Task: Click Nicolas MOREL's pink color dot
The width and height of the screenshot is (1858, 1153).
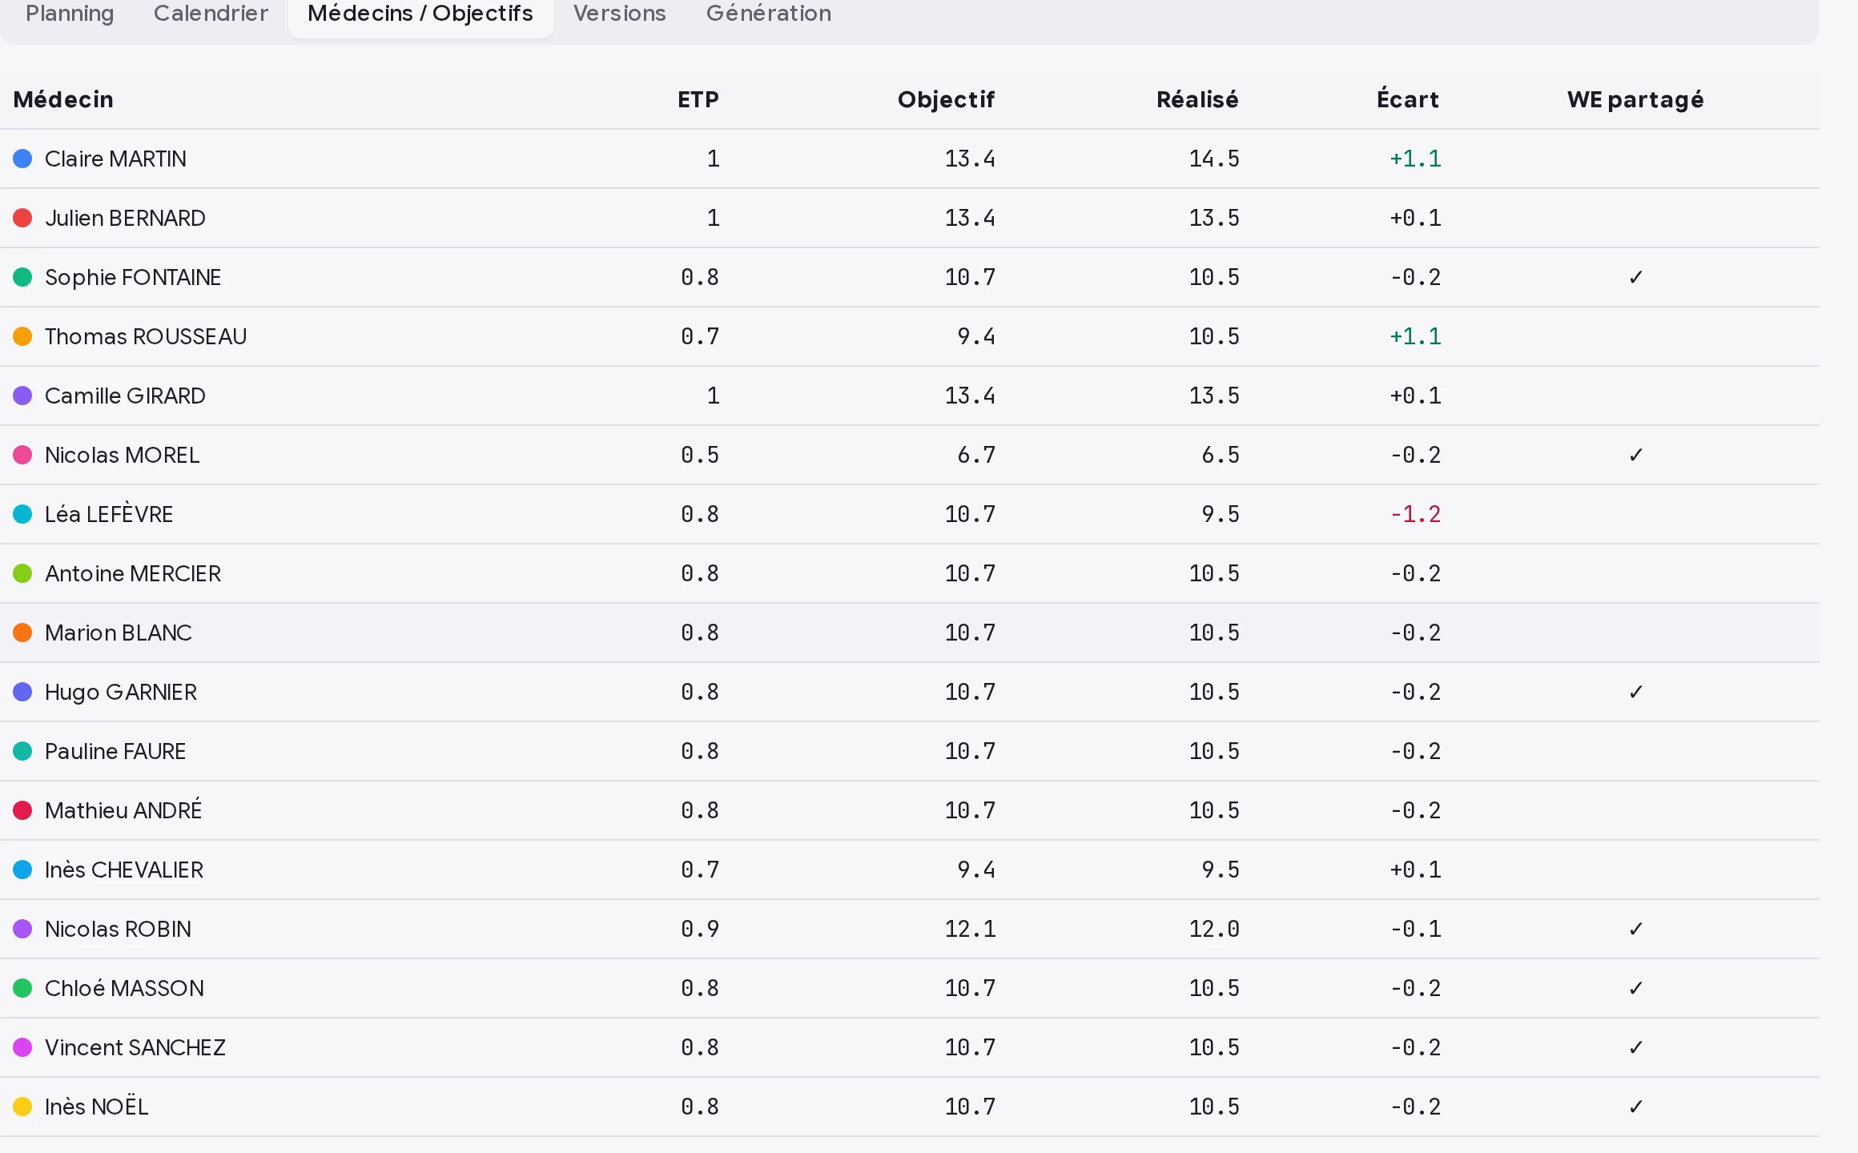Action: pyautogui.click(x=22, y=455)
